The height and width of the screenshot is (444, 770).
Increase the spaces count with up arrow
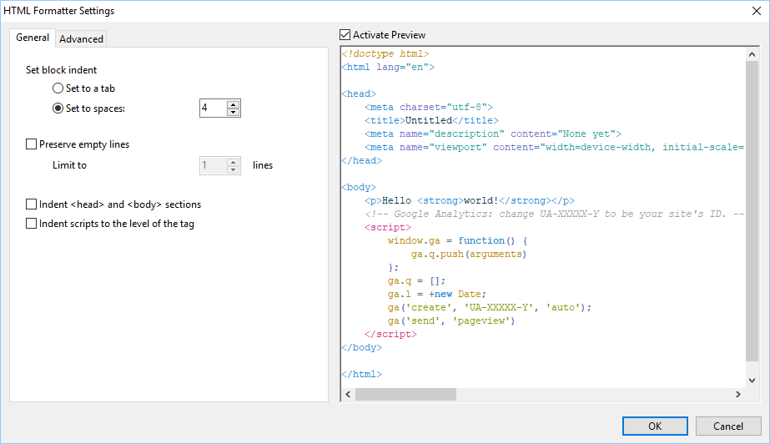234,104
